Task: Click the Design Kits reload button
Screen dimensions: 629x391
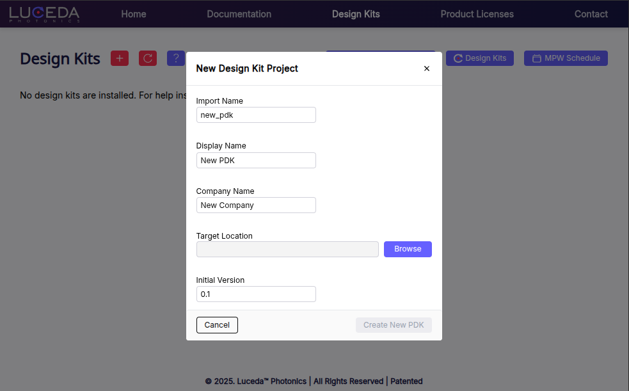Action: 479,58
